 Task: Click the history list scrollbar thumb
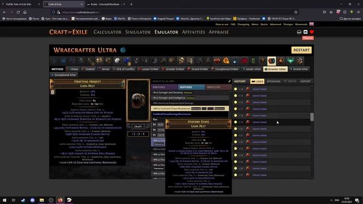point(312,117)
